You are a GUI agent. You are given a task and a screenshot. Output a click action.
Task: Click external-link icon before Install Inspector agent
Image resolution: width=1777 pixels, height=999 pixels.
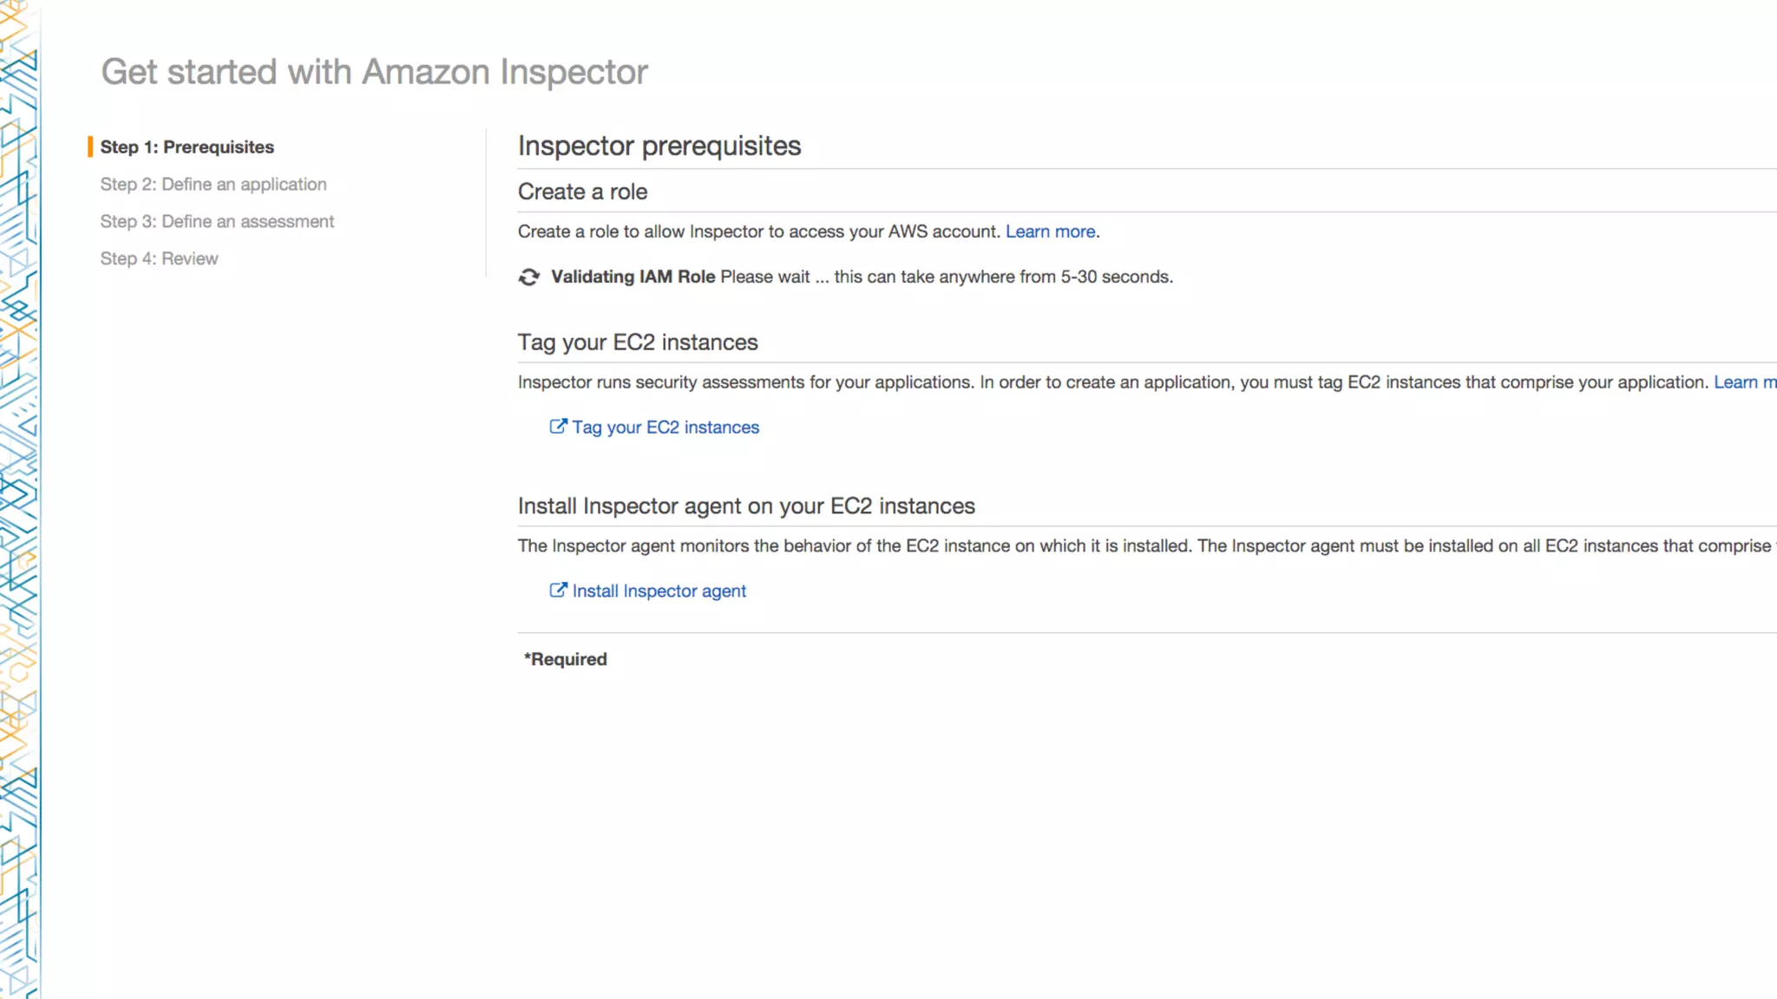coord(558,591)
